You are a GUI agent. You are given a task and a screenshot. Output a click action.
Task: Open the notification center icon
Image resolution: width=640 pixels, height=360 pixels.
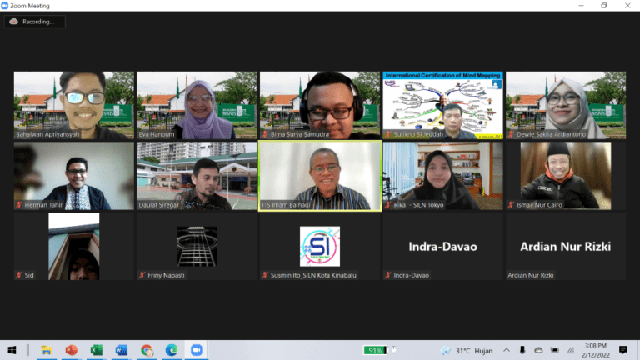coord(622,350)
